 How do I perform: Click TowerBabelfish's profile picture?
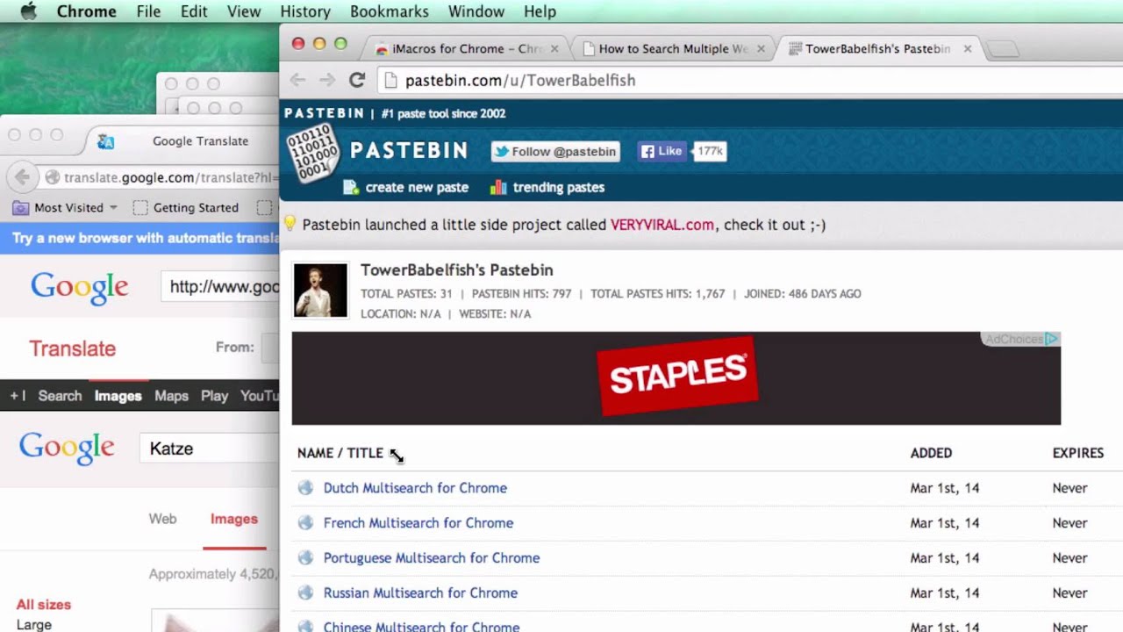pyautogui.click(x=320, y=291)
